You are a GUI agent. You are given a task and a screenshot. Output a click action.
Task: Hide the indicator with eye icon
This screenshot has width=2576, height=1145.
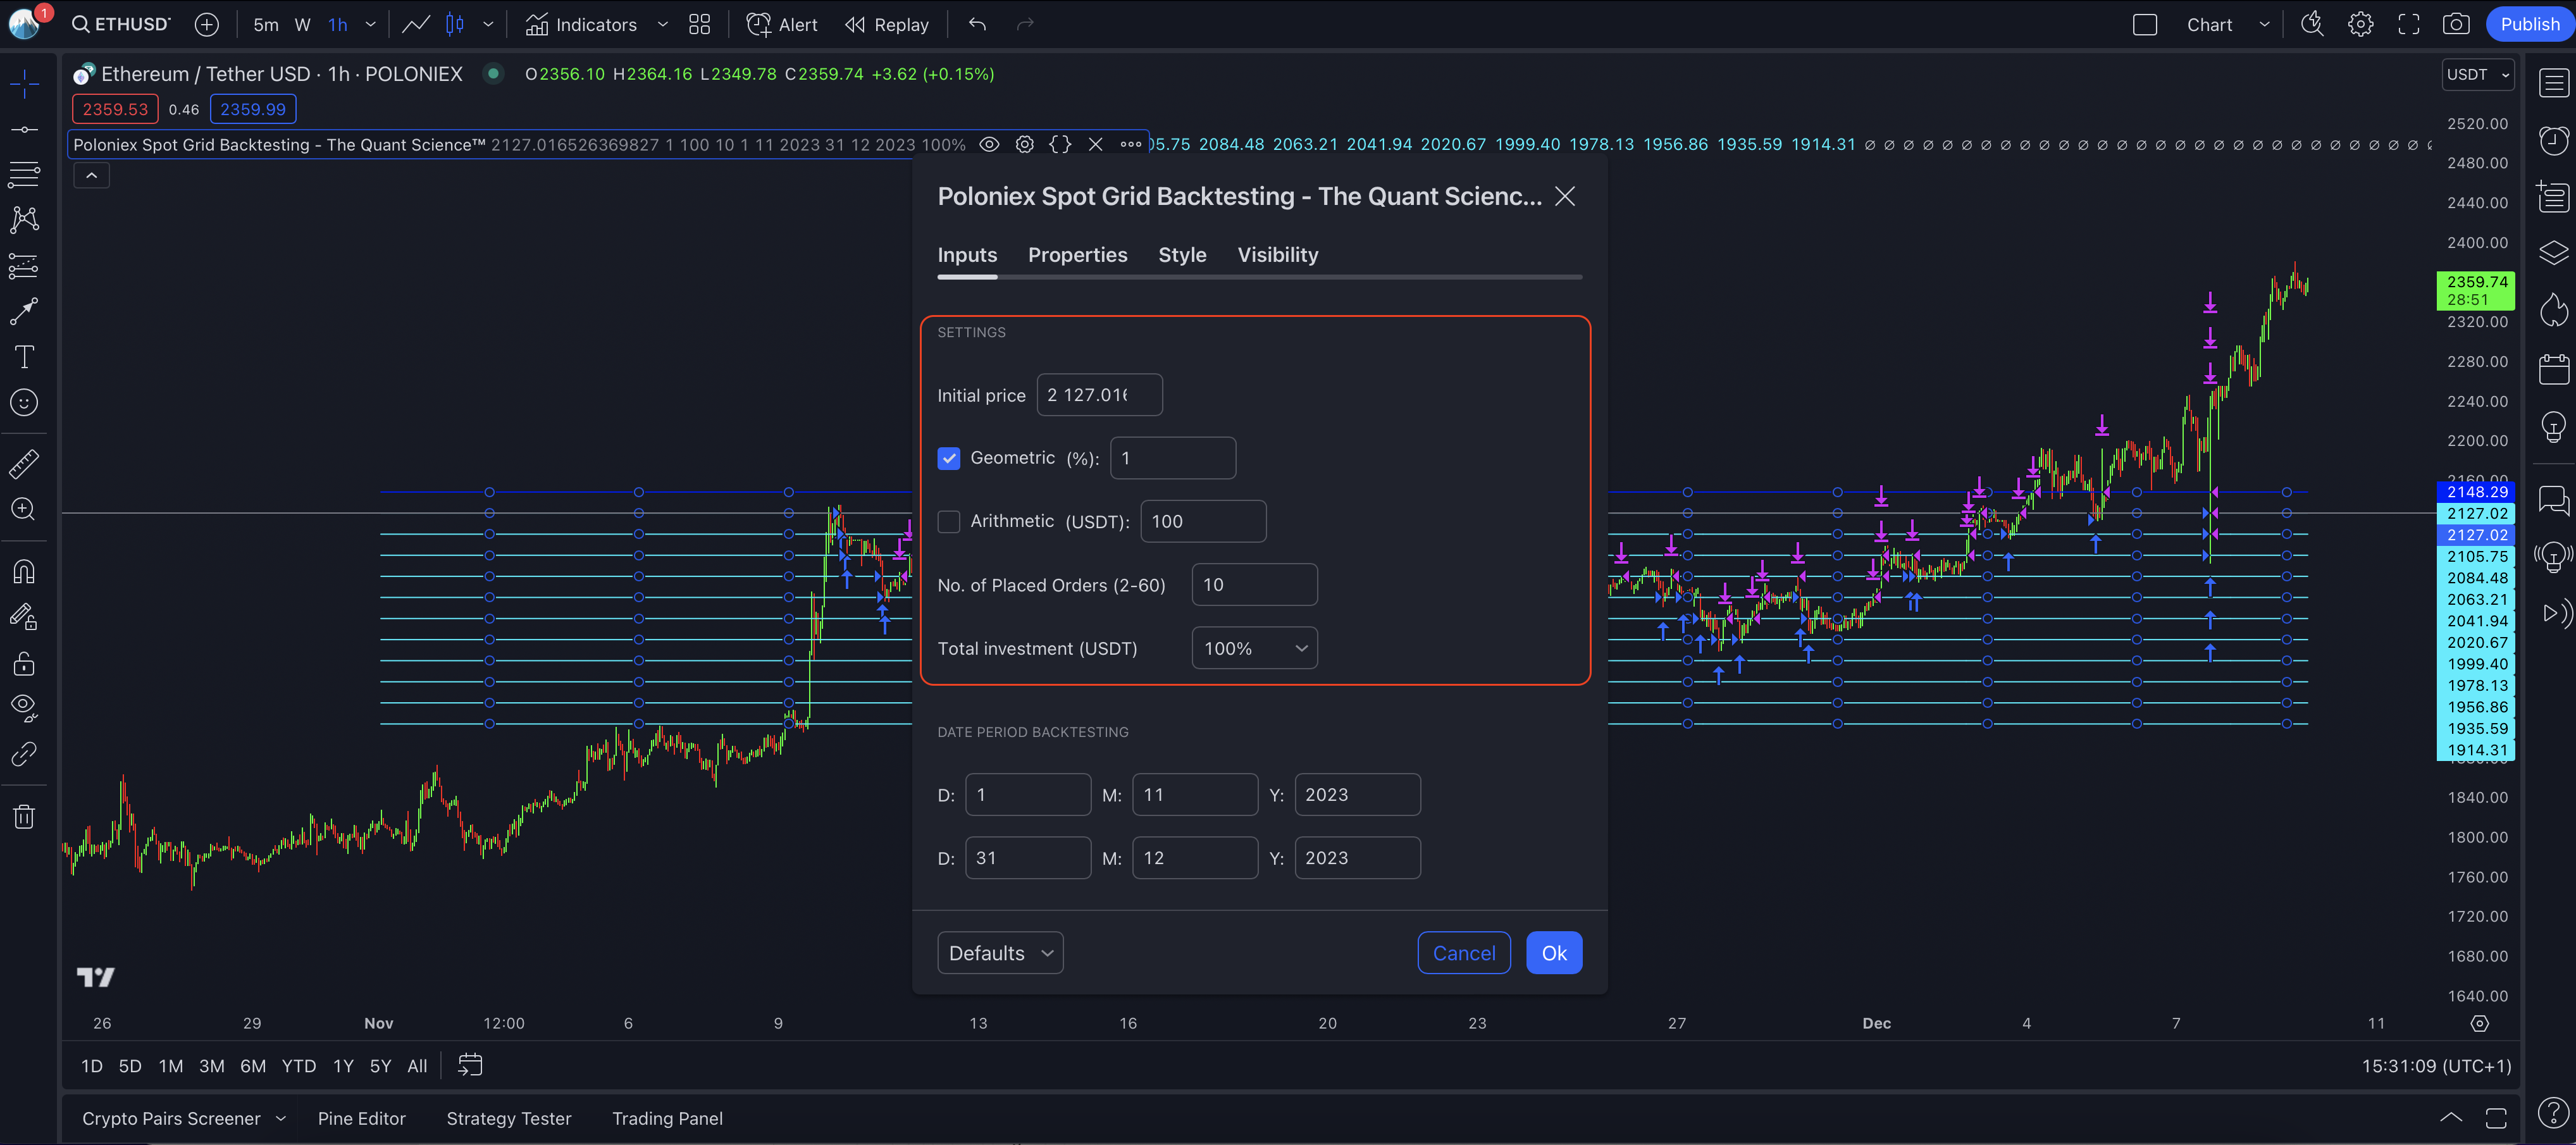pos(989,144)
